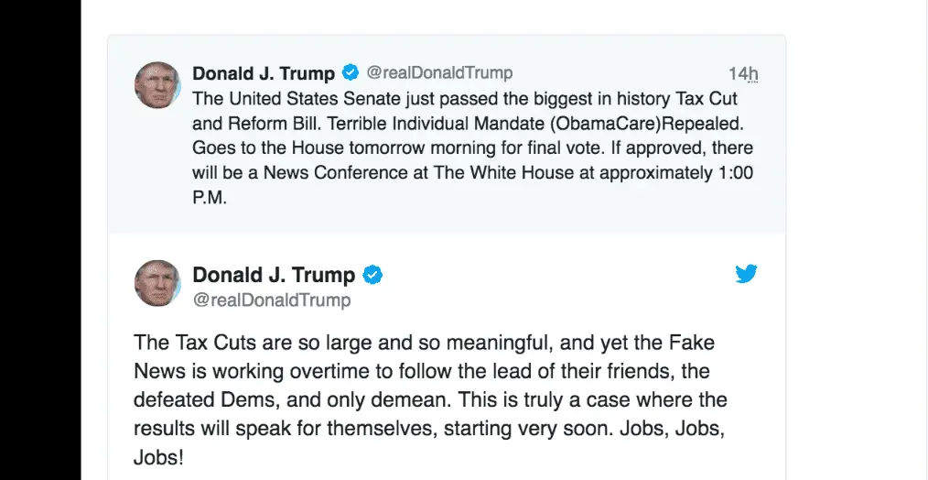Open Donald J. Trump name in quoted tweet
The image size is (928, 480).
[264, 73]
